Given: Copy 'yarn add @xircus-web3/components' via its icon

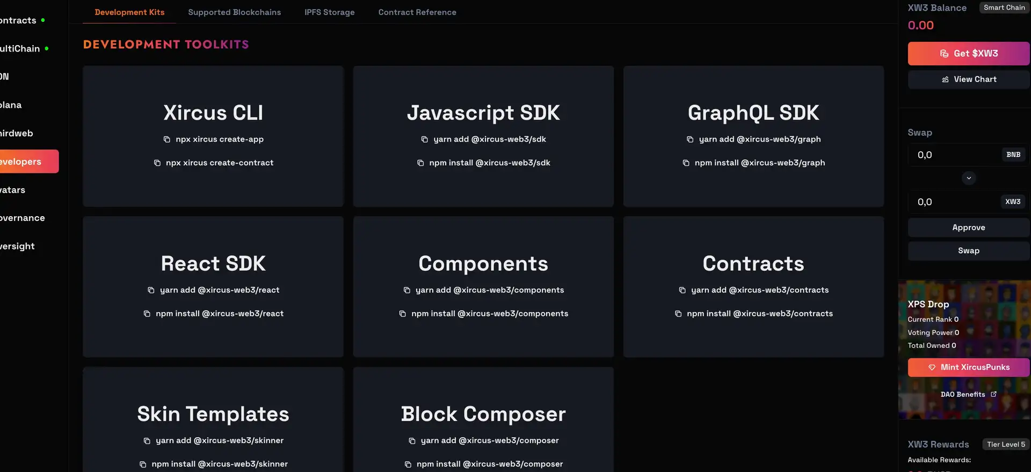Looking at the screenshot, I should coord(406,290).
